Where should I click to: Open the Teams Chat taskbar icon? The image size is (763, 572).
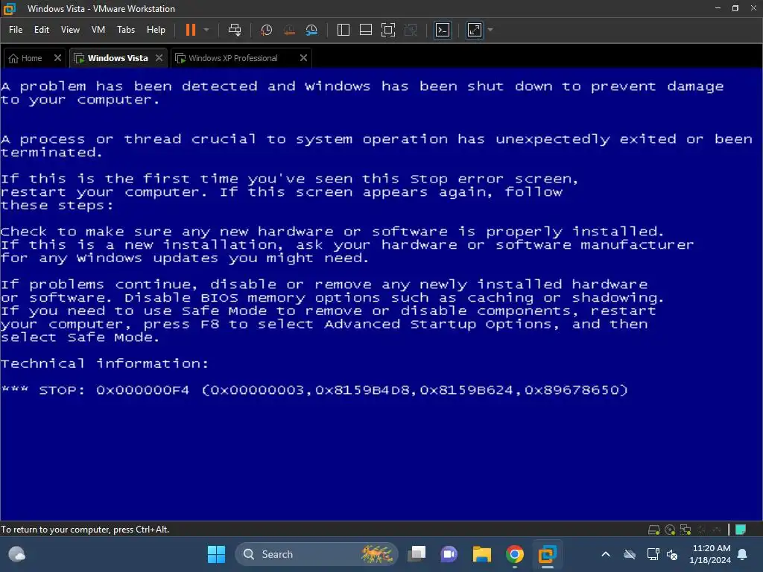[x=449, y=554]
